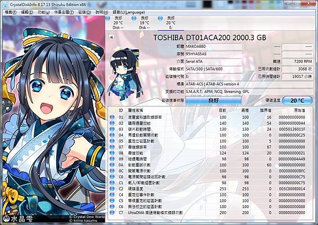Click the firmware version field
The height and width of the screenshot is (225, 318).
[214, 47]
